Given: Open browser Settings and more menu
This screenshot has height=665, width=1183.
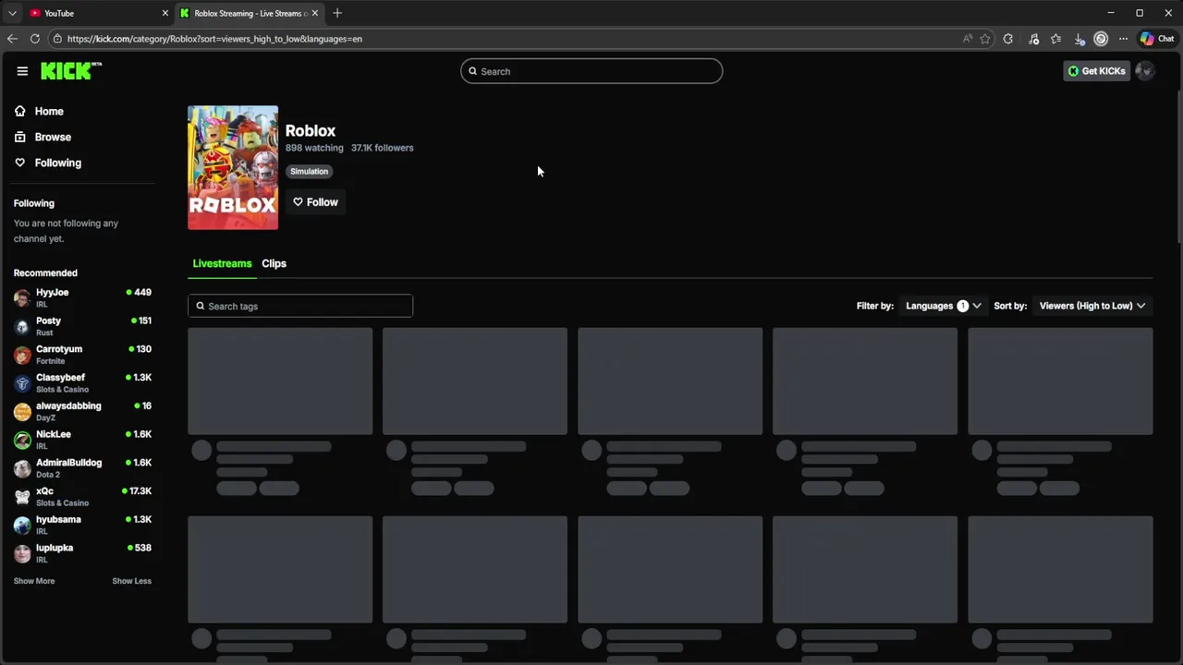Looking at the screenshot, I should 1123,39.
